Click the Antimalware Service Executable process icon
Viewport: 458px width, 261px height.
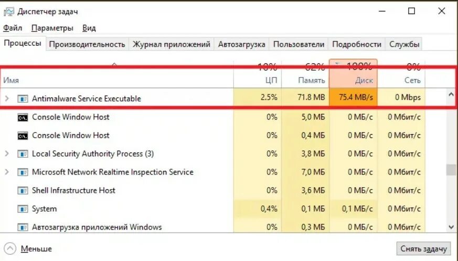(x=23, y=99)
